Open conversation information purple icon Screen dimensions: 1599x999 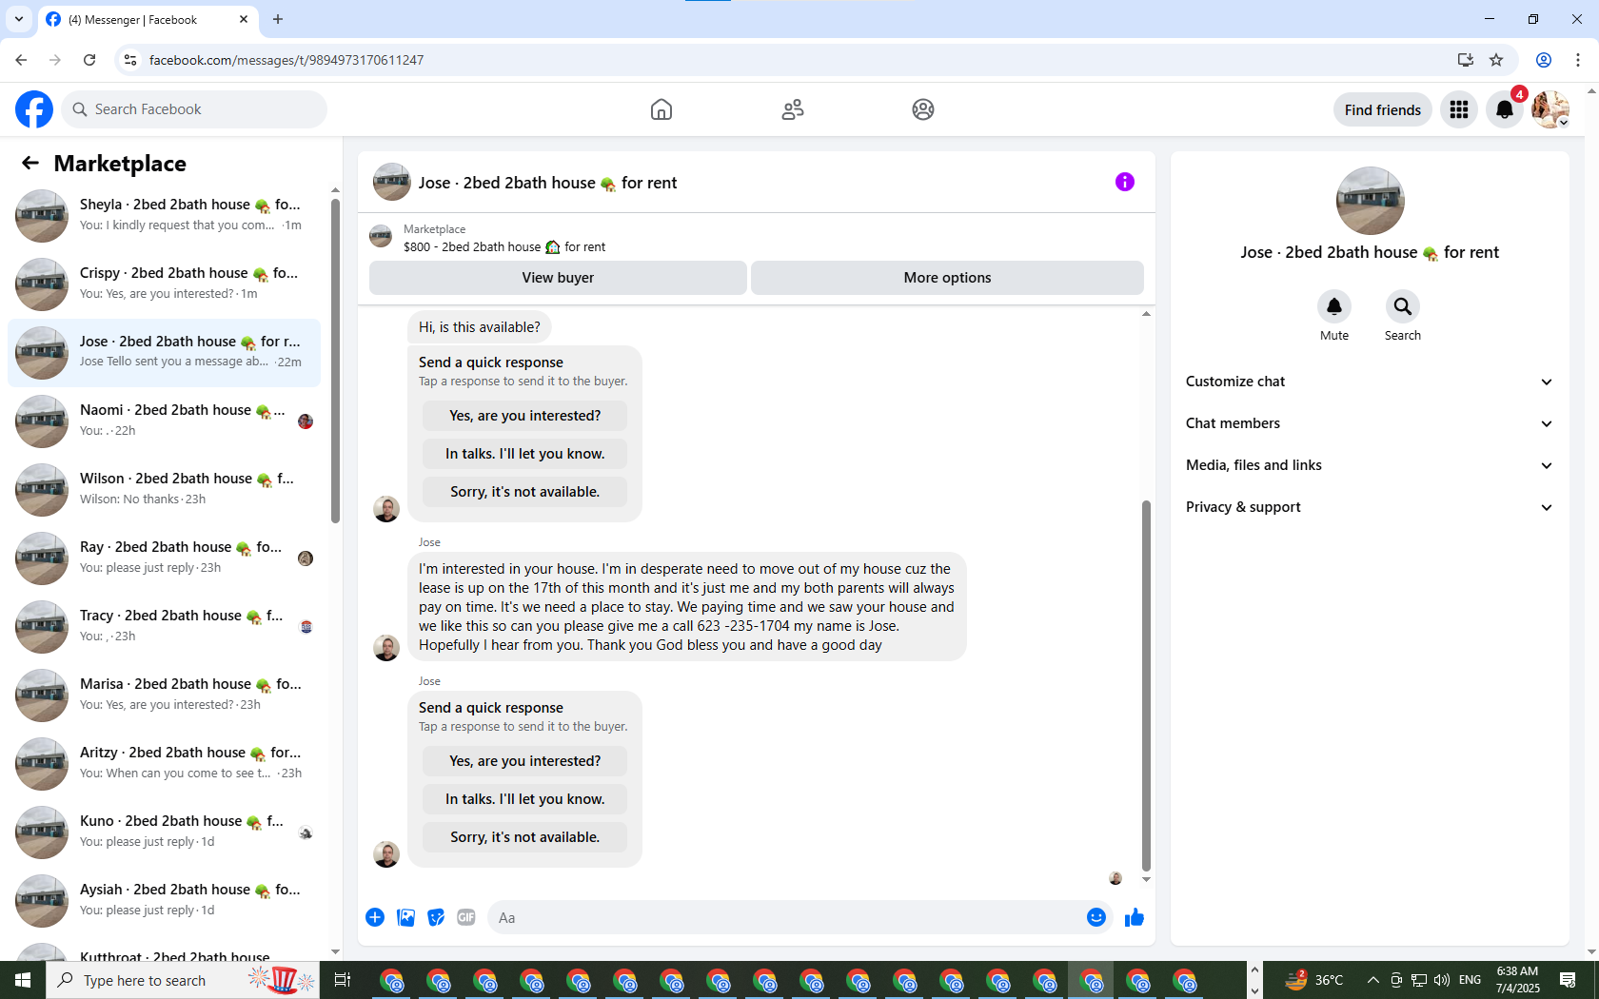click(1125, 182)
